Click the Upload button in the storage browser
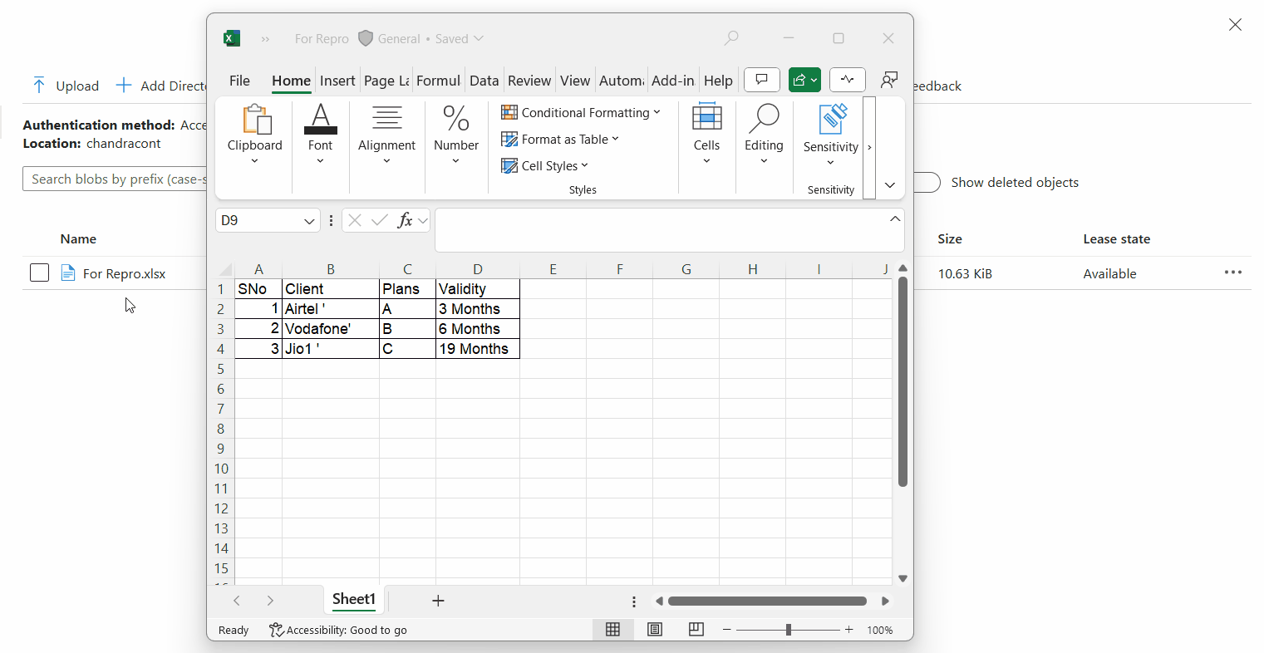The height and width of the screenshot is (653, 1264). coord(66,86)
